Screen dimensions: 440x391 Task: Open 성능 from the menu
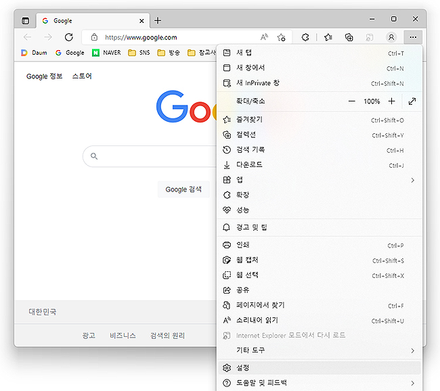tap(320, 210)
